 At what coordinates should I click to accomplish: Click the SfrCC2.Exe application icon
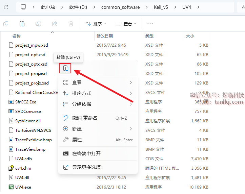11,102
